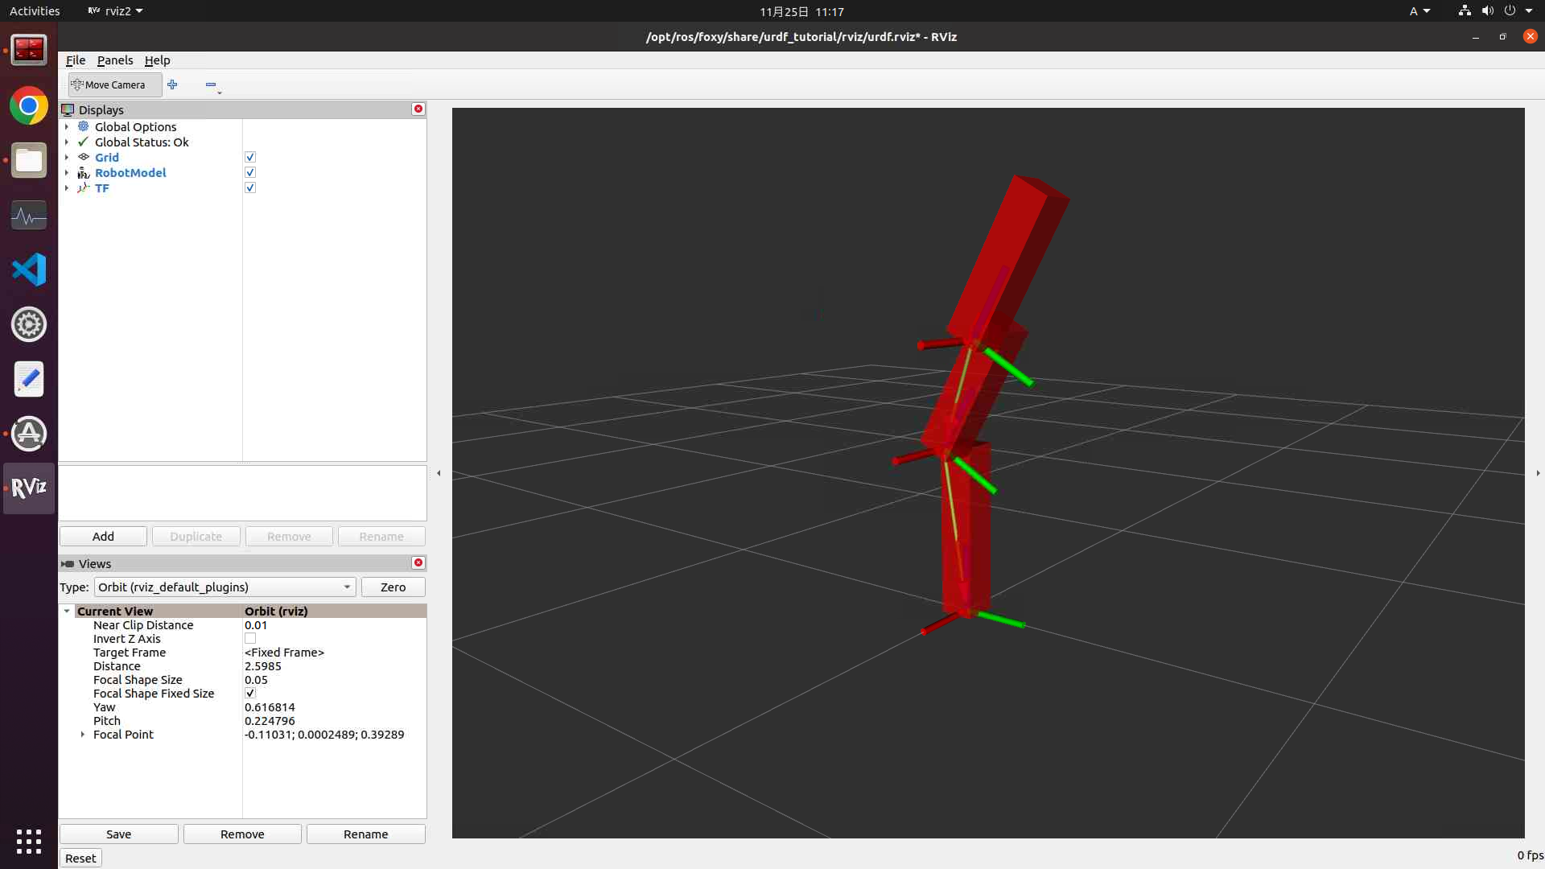Enable the Invert Z Axis checkbox
Image resolution: width=1545 pixels, height=869 pixels.
point(250,639)
